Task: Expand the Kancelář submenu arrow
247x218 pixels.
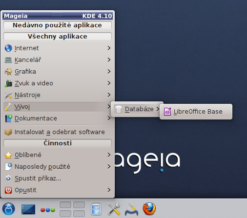Action: point(109,60)
